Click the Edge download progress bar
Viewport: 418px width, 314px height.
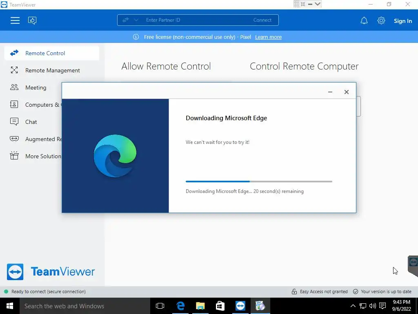pos(259,182)
